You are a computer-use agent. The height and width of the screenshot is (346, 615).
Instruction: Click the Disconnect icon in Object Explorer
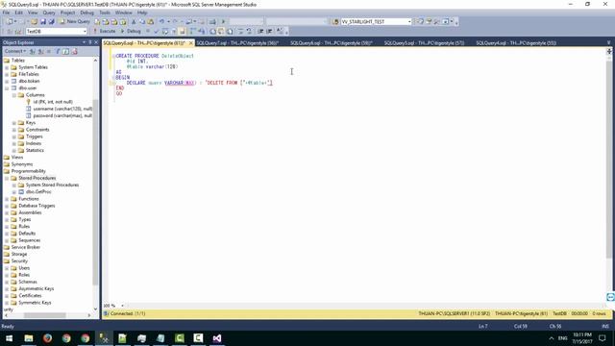(x=40, y=51)
